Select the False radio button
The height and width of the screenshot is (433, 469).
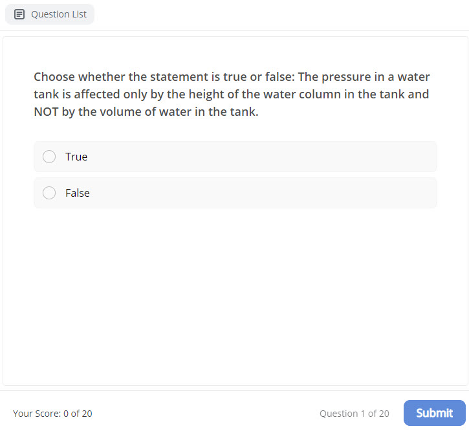point(49,193)
